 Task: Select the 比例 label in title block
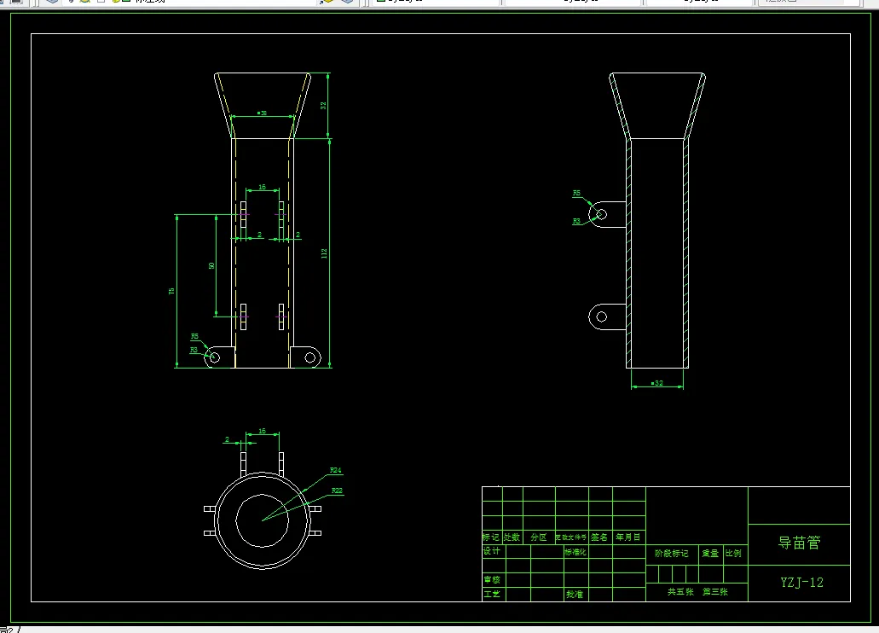tap(733, 554)
